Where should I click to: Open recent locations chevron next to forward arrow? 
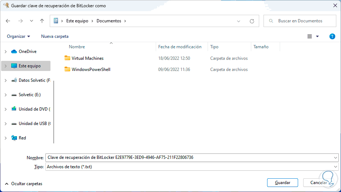31,21
